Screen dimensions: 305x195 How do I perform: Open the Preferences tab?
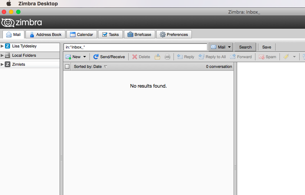point(174,34)
